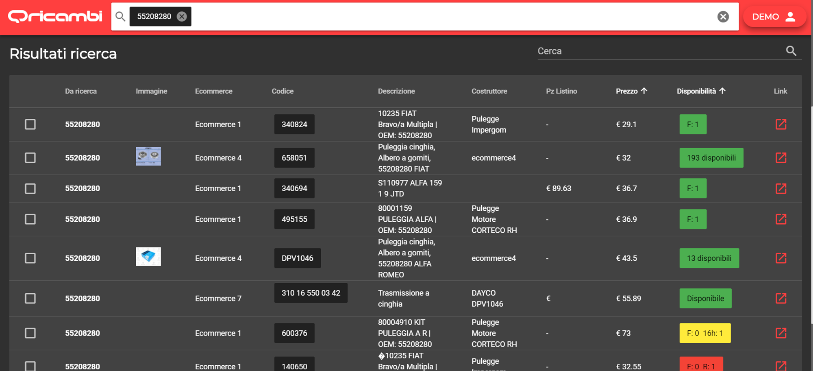
Task: Select checkbox for code 140650 row
Action: [x=30, y=366]
